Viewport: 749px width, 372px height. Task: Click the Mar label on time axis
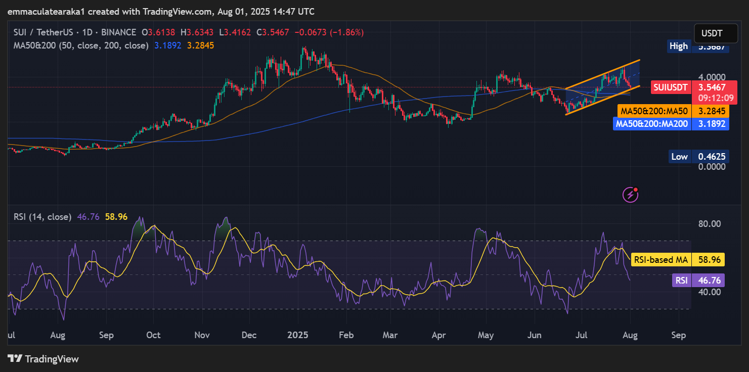(390, 335)
